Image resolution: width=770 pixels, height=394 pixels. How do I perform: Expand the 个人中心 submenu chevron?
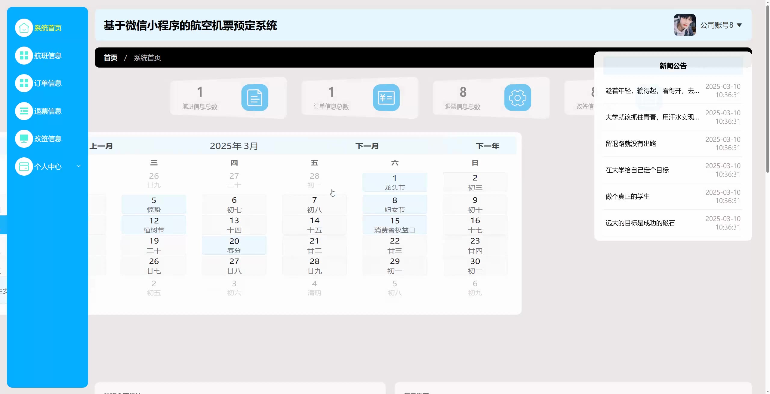pyautogui.click(x=79, y=166)
